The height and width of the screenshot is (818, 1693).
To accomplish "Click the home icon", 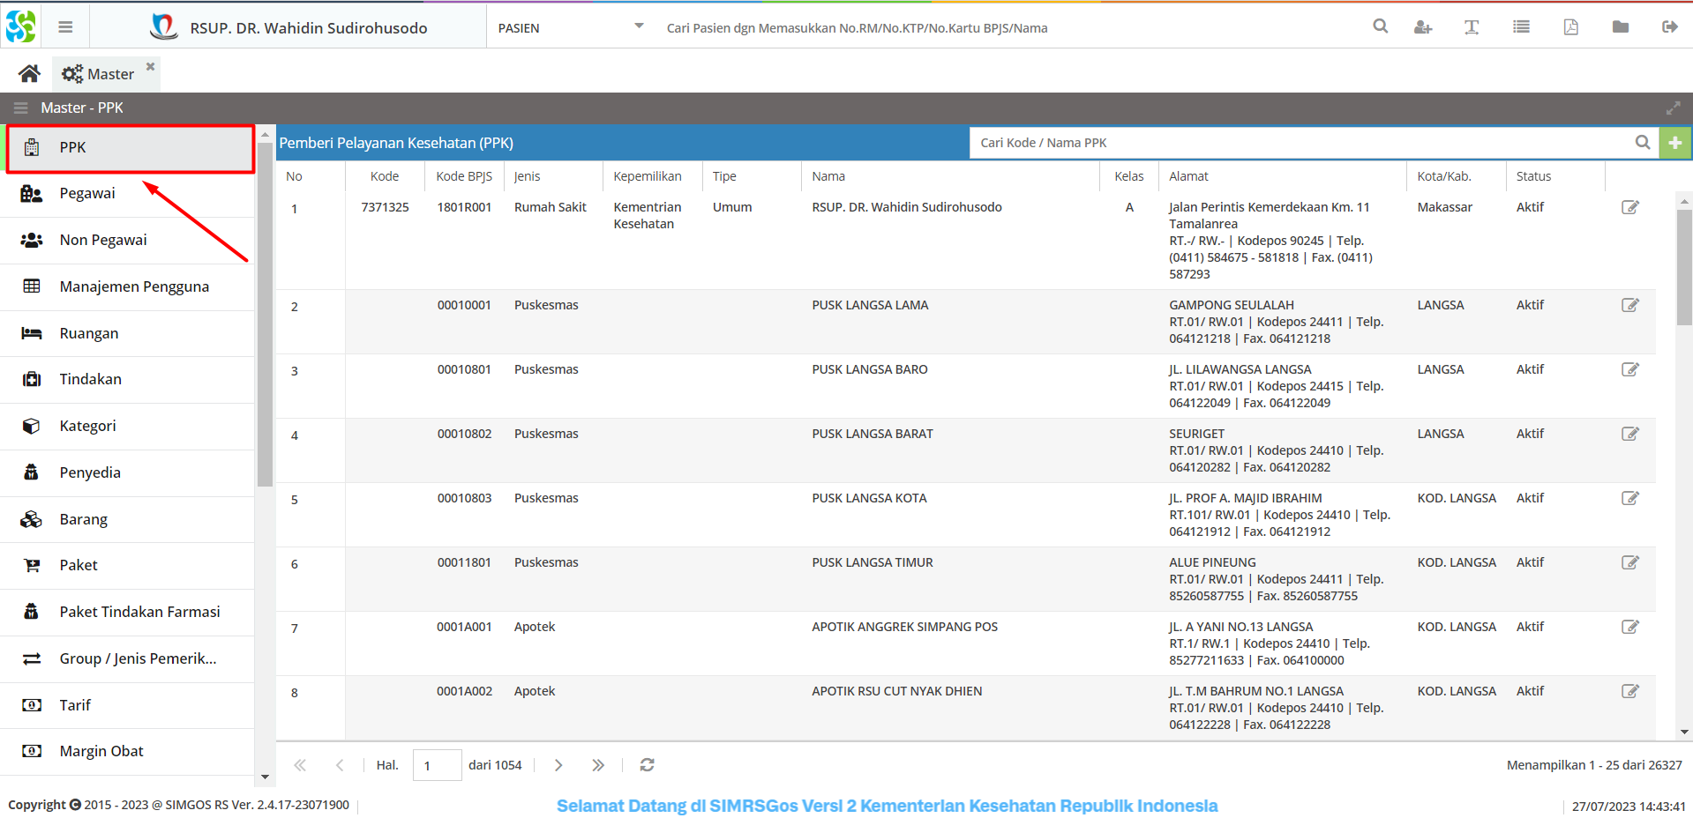I will pyautogui.click(x=29, y=74).
